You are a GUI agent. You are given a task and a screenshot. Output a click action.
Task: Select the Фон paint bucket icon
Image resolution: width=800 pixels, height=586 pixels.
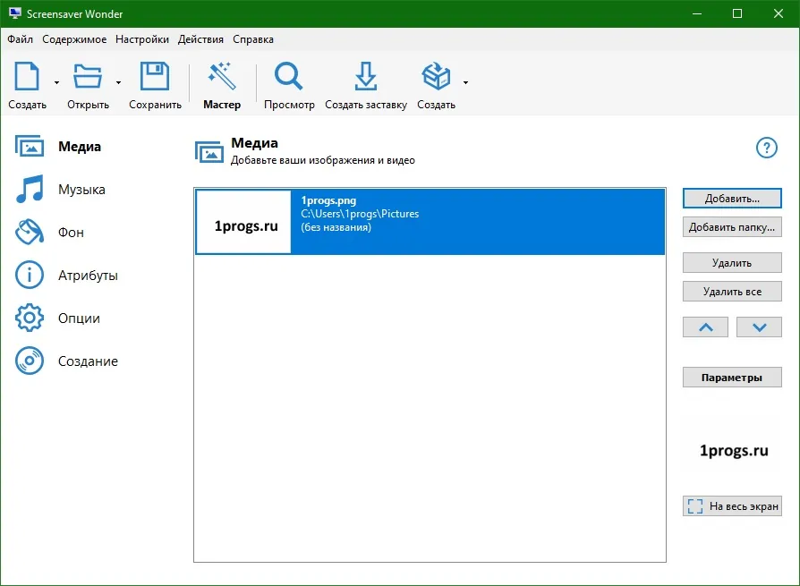[x=29, y=232]
